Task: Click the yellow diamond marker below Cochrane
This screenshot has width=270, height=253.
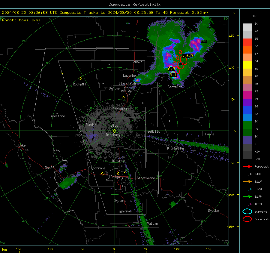Action: tap(103, 174)
